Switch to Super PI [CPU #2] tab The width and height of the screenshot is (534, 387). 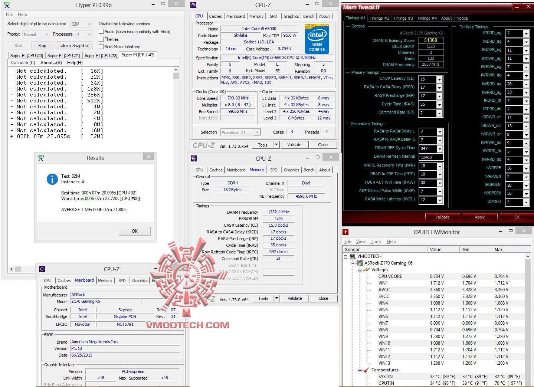tap(101, 56)
